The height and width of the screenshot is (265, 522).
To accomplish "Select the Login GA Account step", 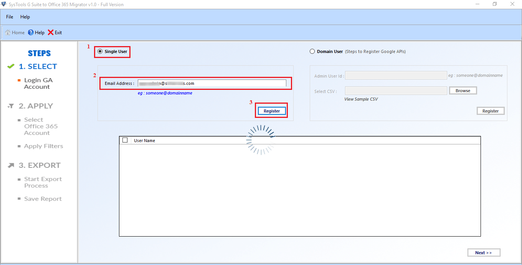I will point(38,83).
